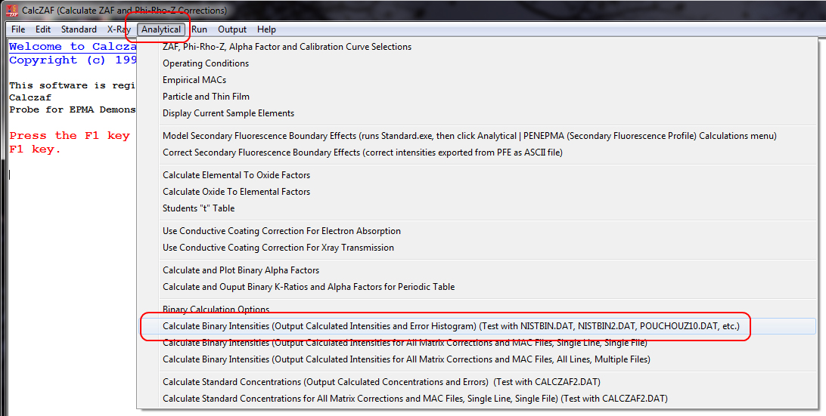Image resolution: width=826 pixels, height=416 pixels.
Task: Open the Edit menu
Action: (43, 29)
